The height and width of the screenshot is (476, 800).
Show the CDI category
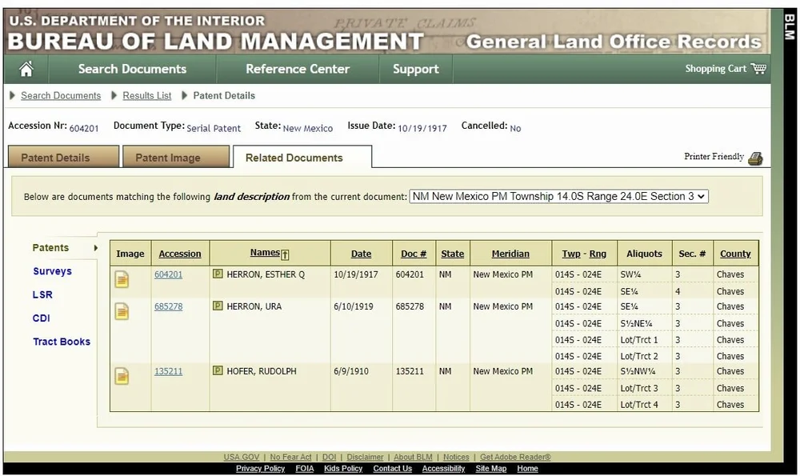(42, 318)
